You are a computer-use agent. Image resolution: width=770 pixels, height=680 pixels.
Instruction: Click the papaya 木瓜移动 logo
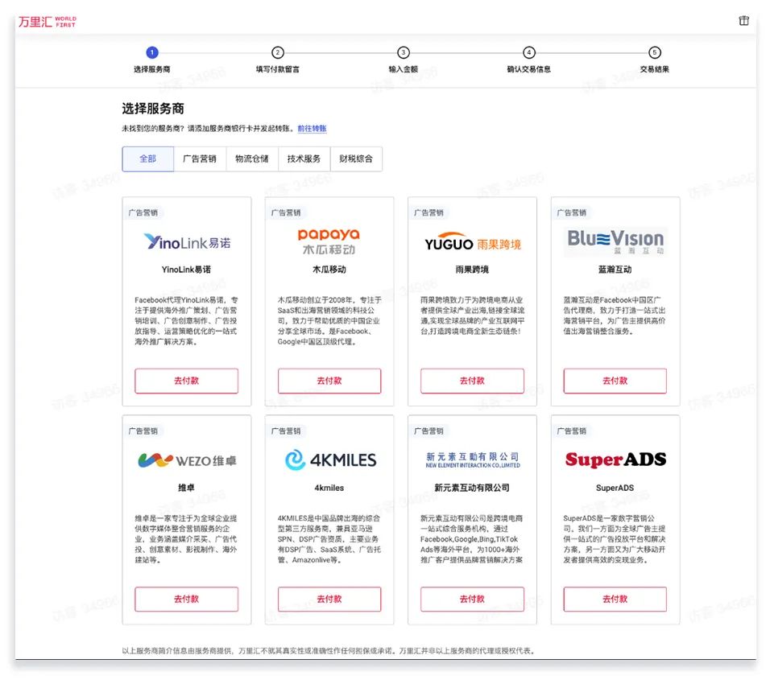pos(329,239)
